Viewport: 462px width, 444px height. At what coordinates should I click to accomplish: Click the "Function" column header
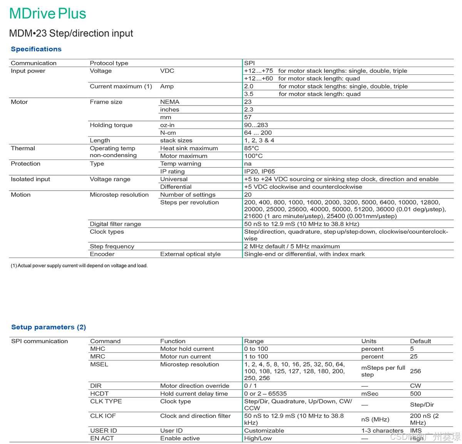pyautogui.click(x=173, y=341)
